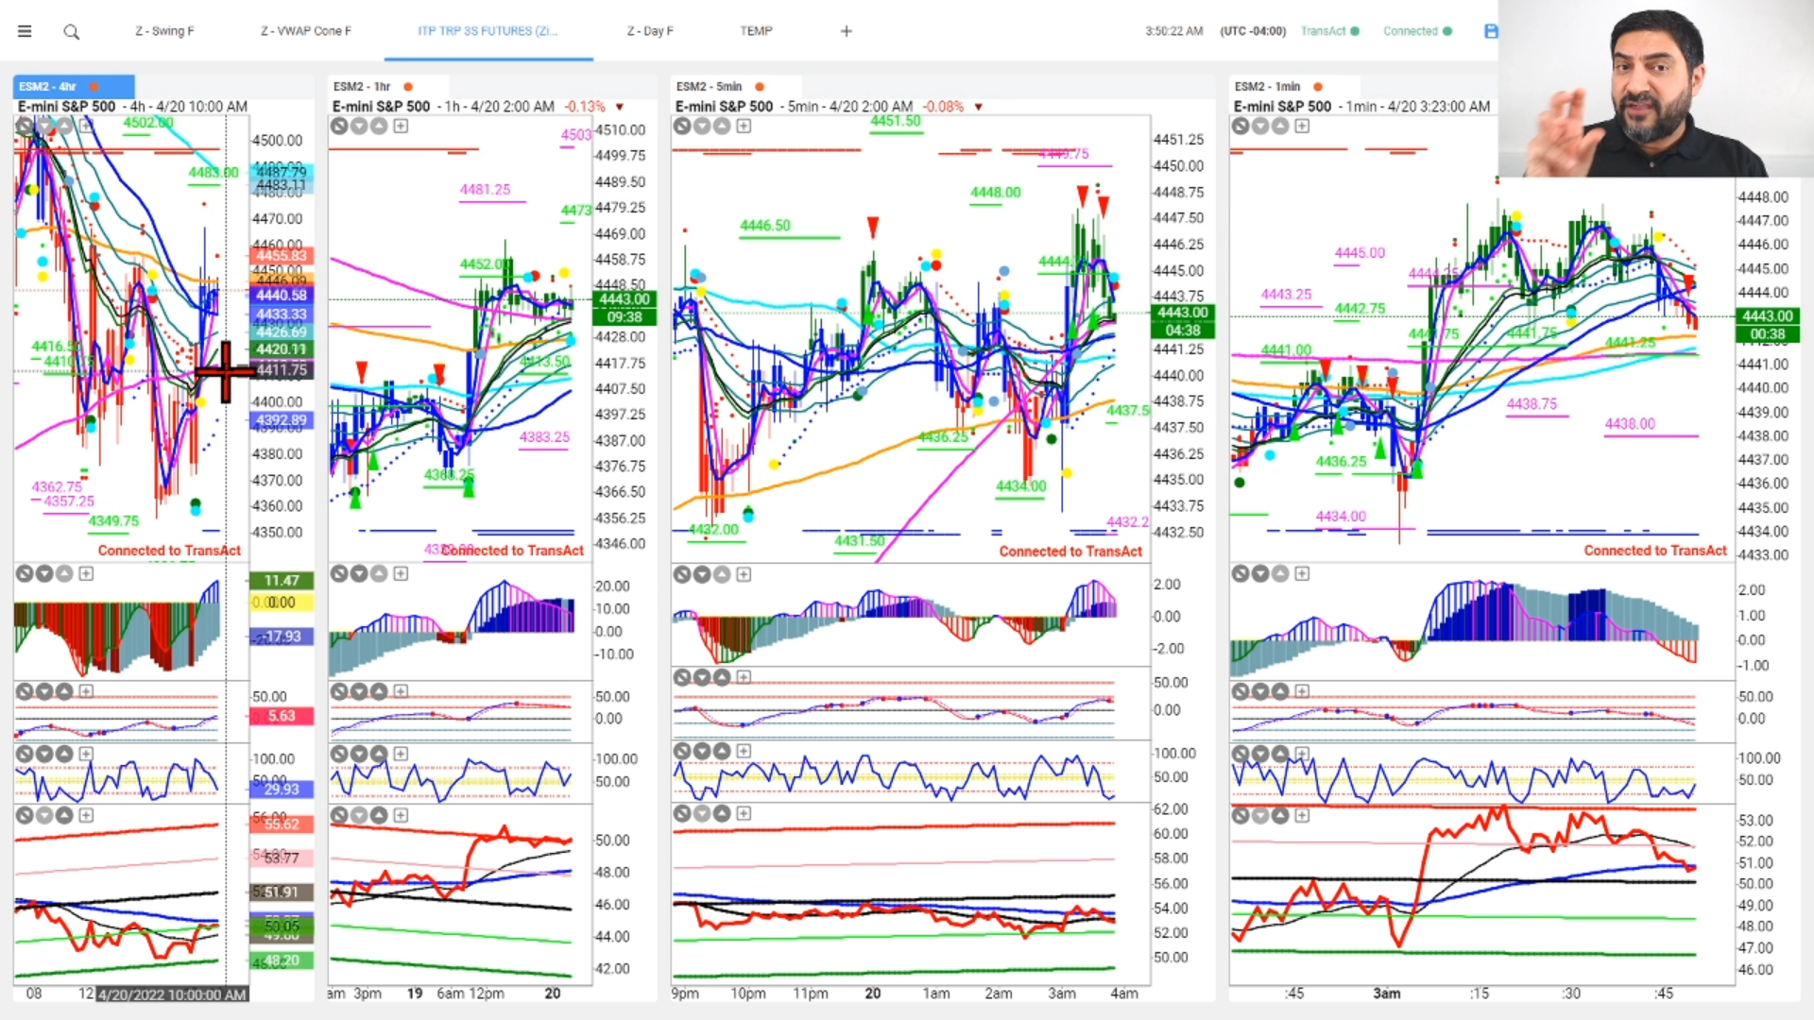1814x1020 pixels.
Task: Move the 4hr price pane up
Action: (64, 125)
